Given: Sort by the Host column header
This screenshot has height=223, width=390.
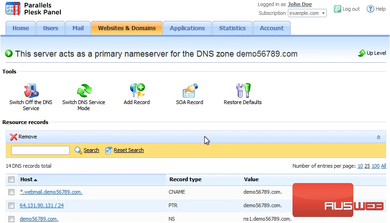Looking at the screenshot, I should (29, 179).
